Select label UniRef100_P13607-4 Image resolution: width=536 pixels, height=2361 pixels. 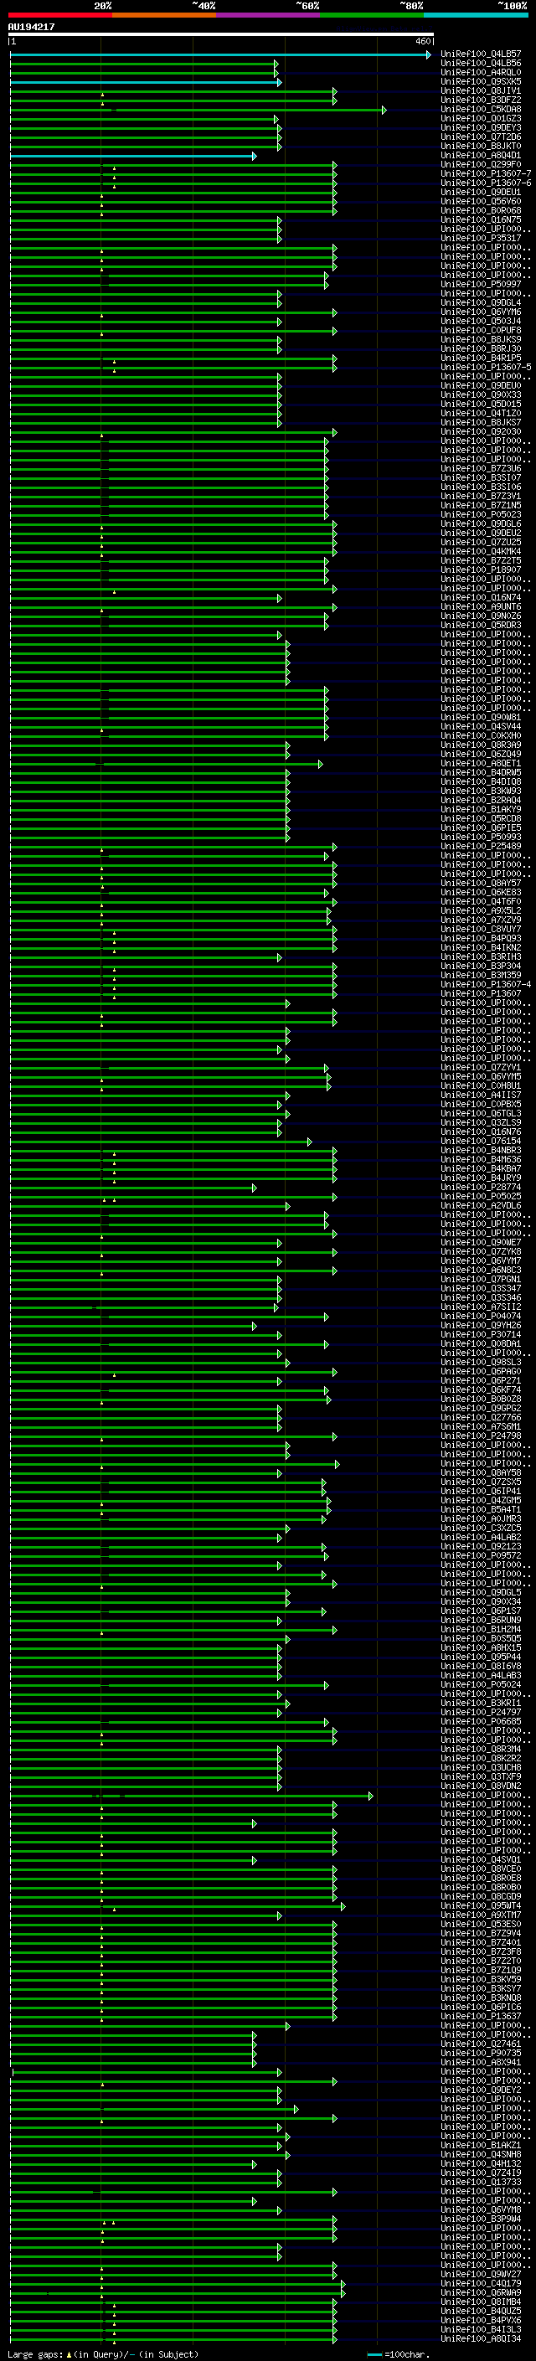pyautogui.click(x=486, y=984)
